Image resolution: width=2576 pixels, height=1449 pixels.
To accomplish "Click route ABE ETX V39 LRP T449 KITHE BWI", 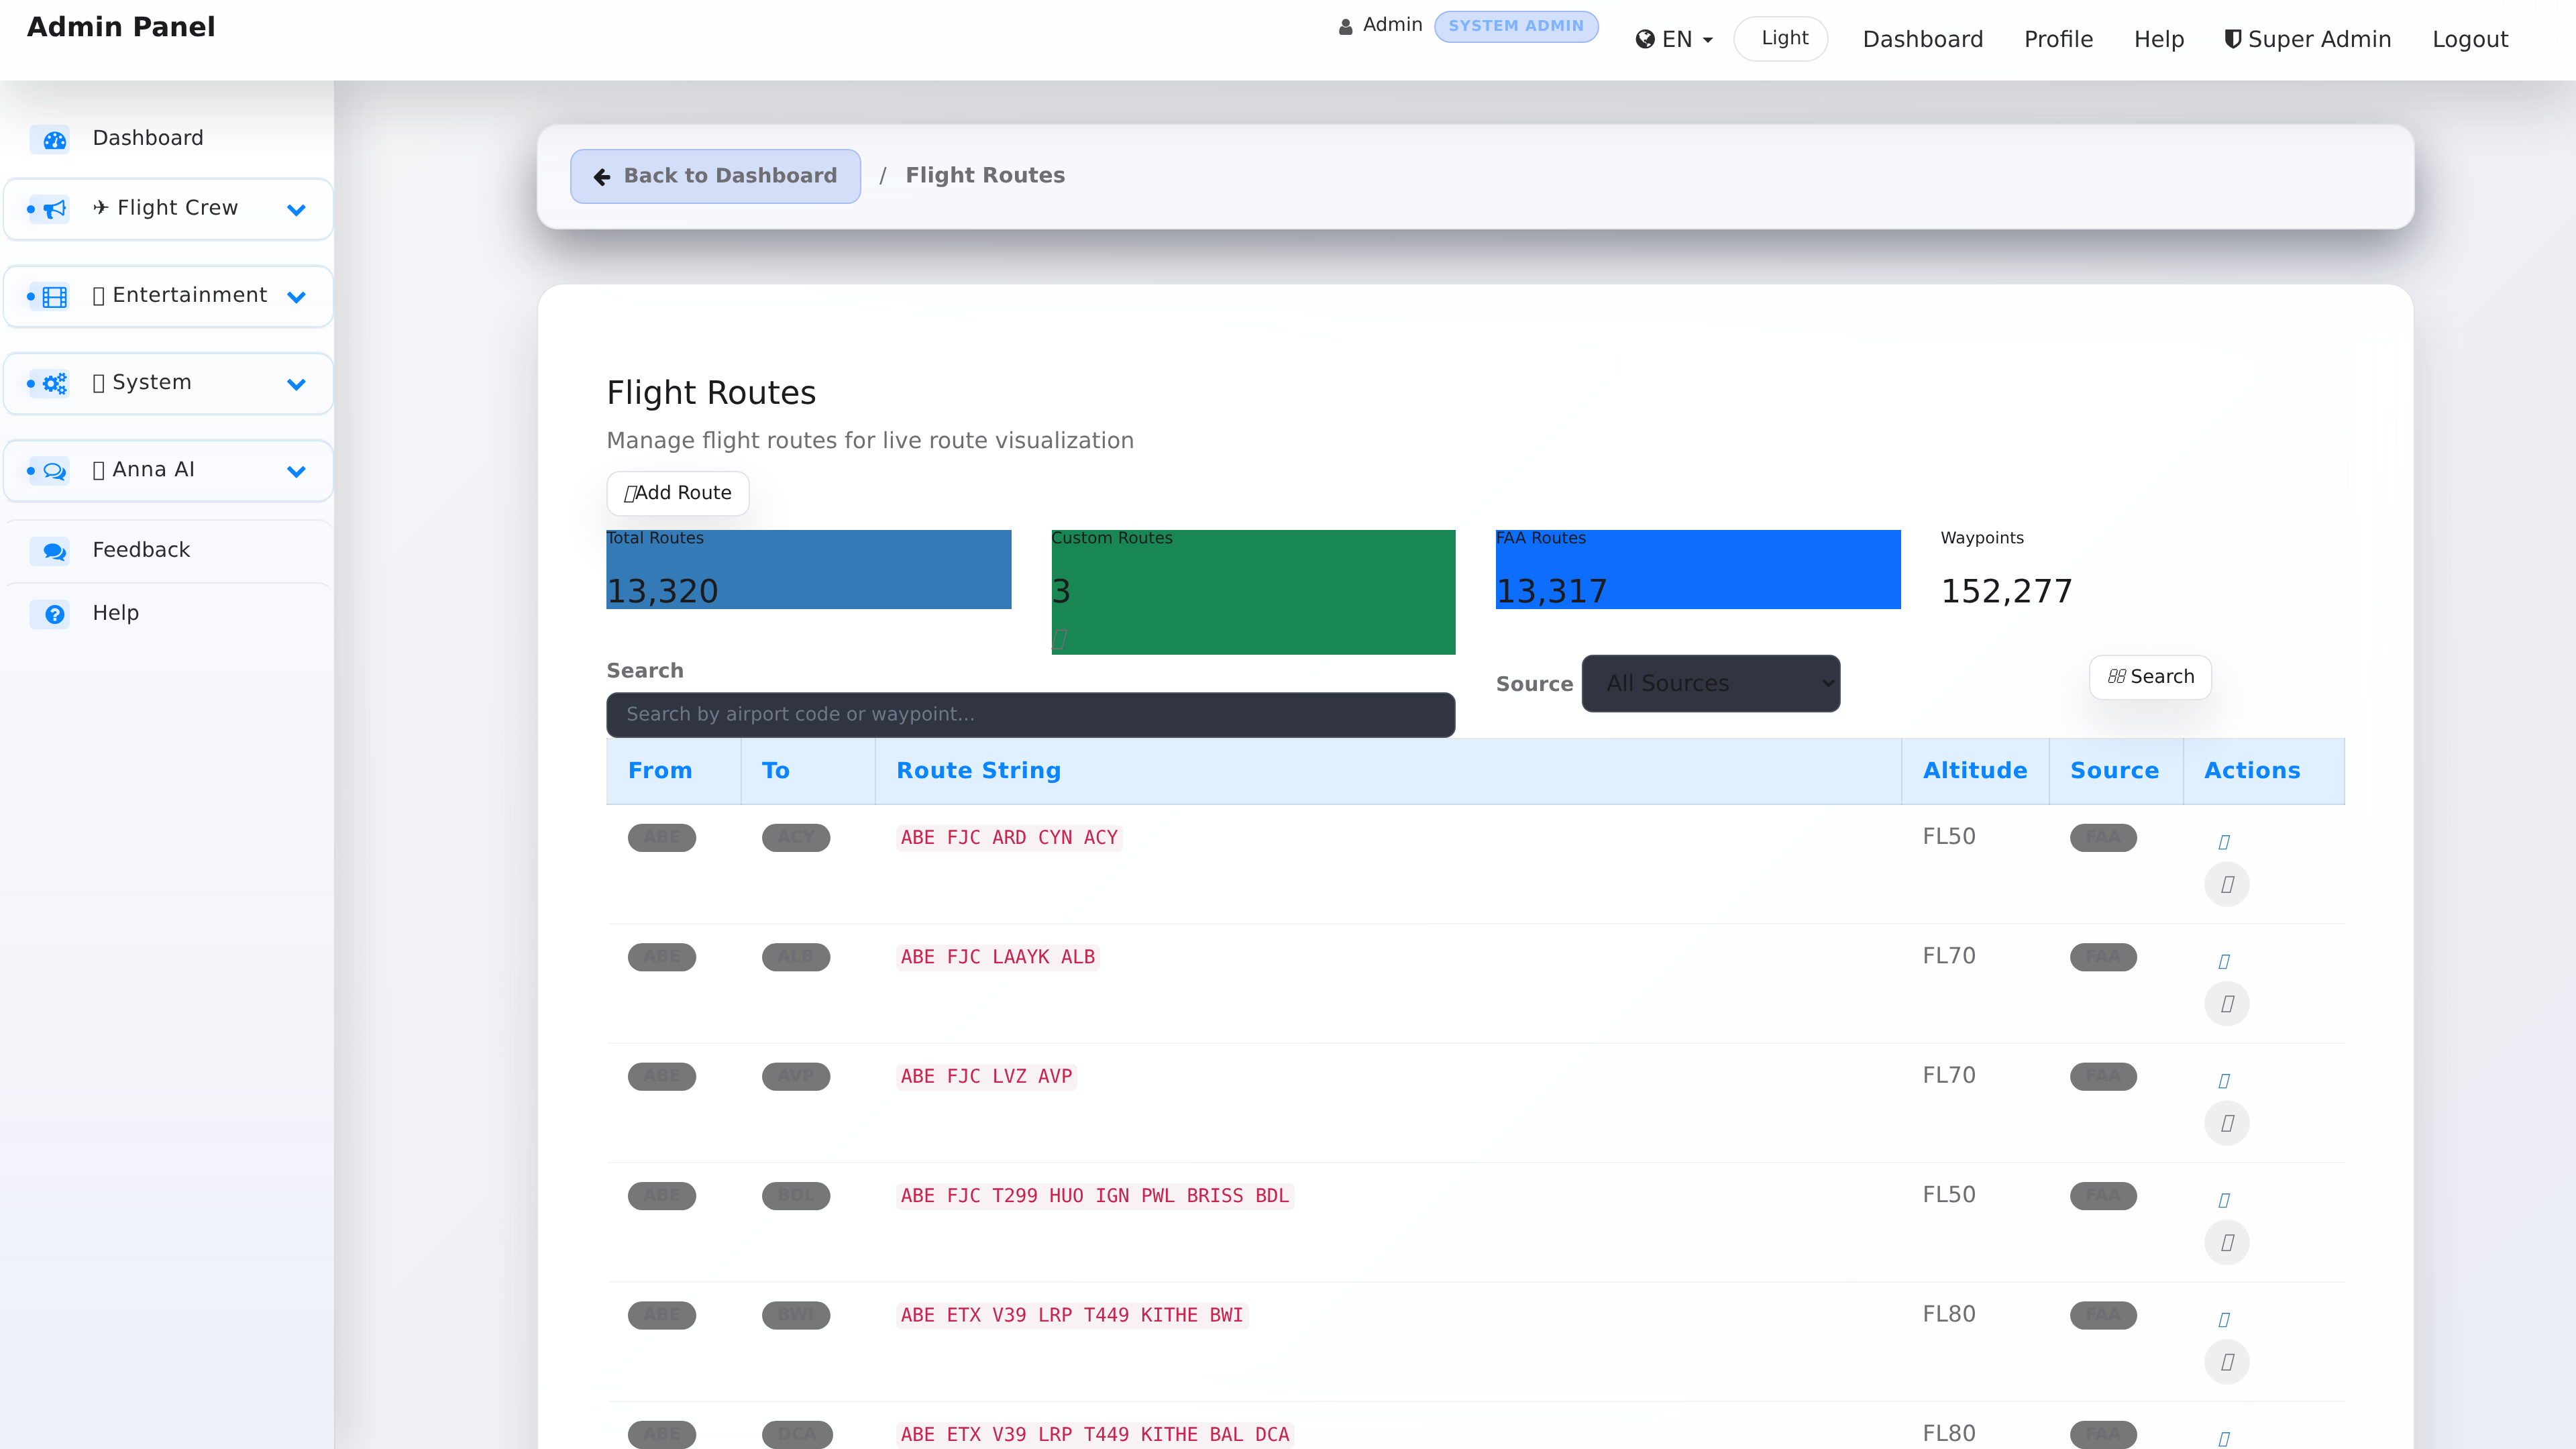I will (1072, 1315).
